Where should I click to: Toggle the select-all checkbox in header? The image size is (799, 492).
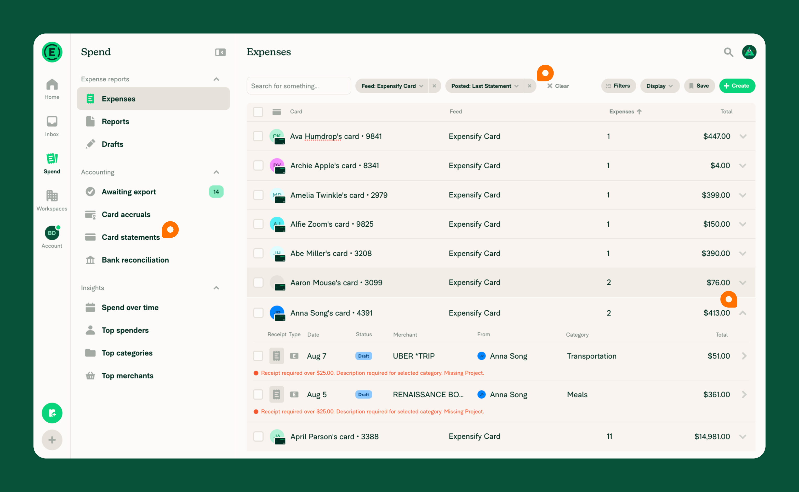[258, 111]
